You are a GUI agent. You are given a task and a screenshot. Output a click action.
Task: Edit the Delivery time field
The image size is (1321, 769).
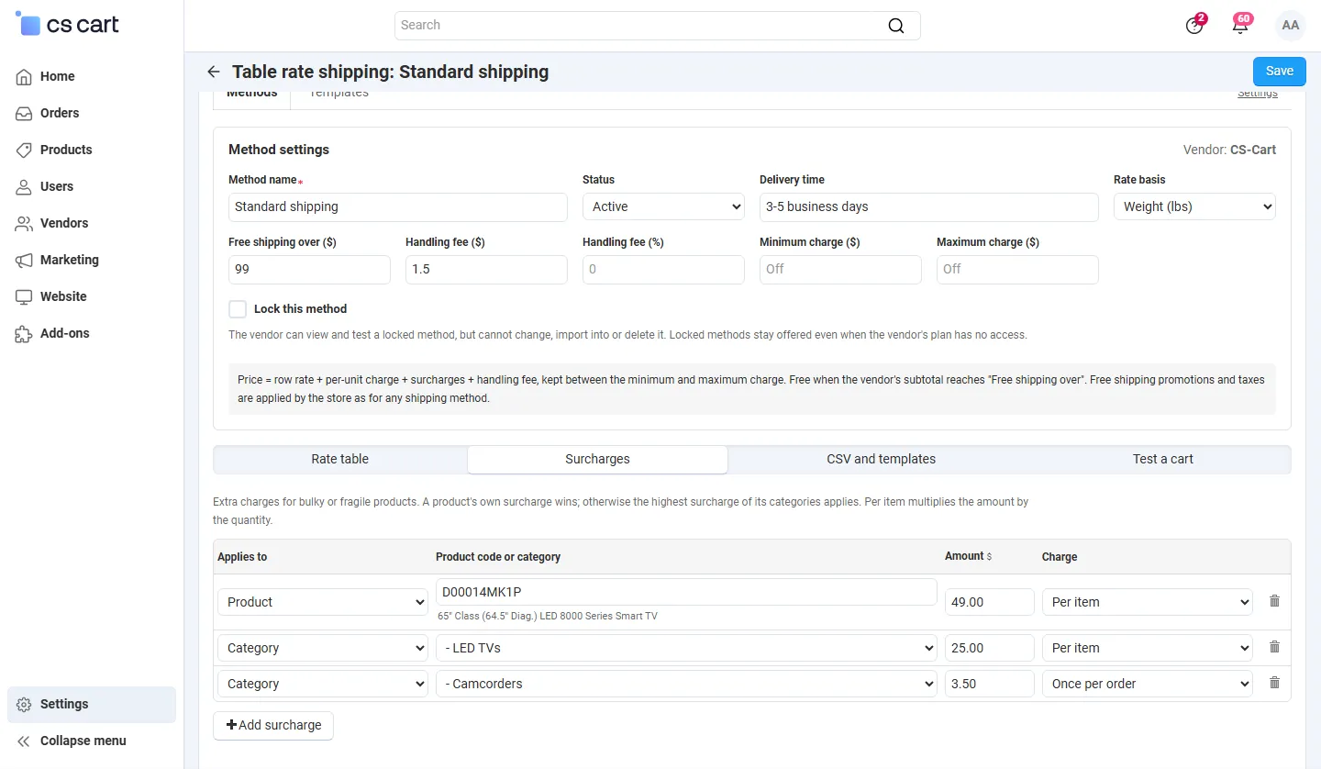928,206
